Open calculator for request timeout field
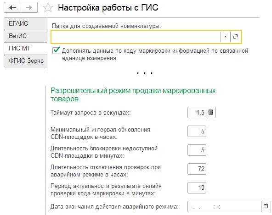This screenshot has width=272, height=215. click(x=211, y=112)
